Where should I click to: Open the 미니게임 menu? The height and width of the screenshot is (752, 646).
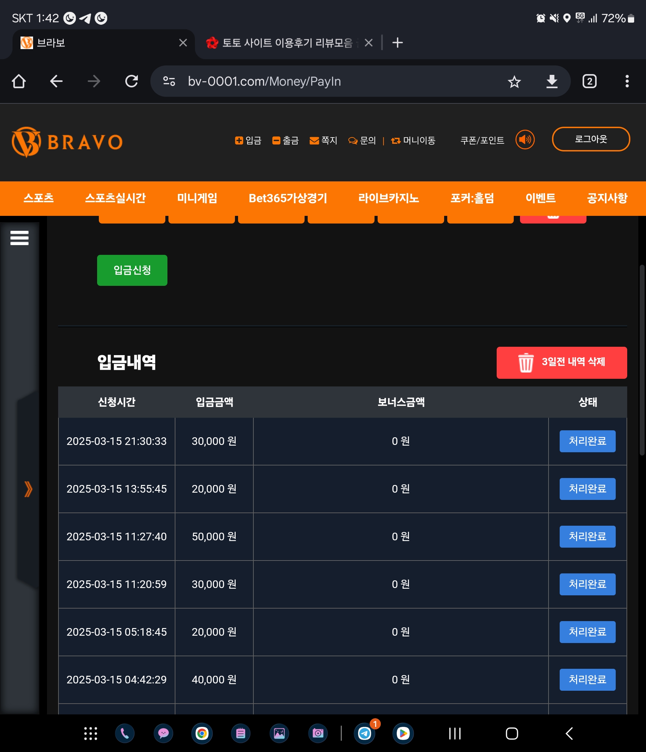coord(197,198)
